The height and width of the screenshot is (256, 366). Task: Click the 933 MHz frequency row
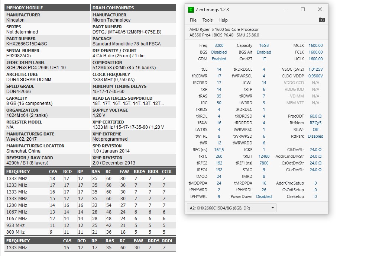(90, 225)
